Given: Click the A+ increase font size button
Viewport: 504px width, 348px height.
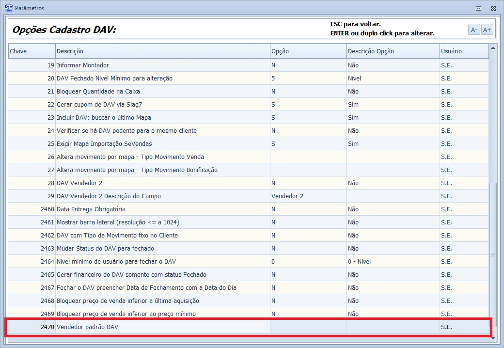Looking at the screenshot, I should coord(487,30).
